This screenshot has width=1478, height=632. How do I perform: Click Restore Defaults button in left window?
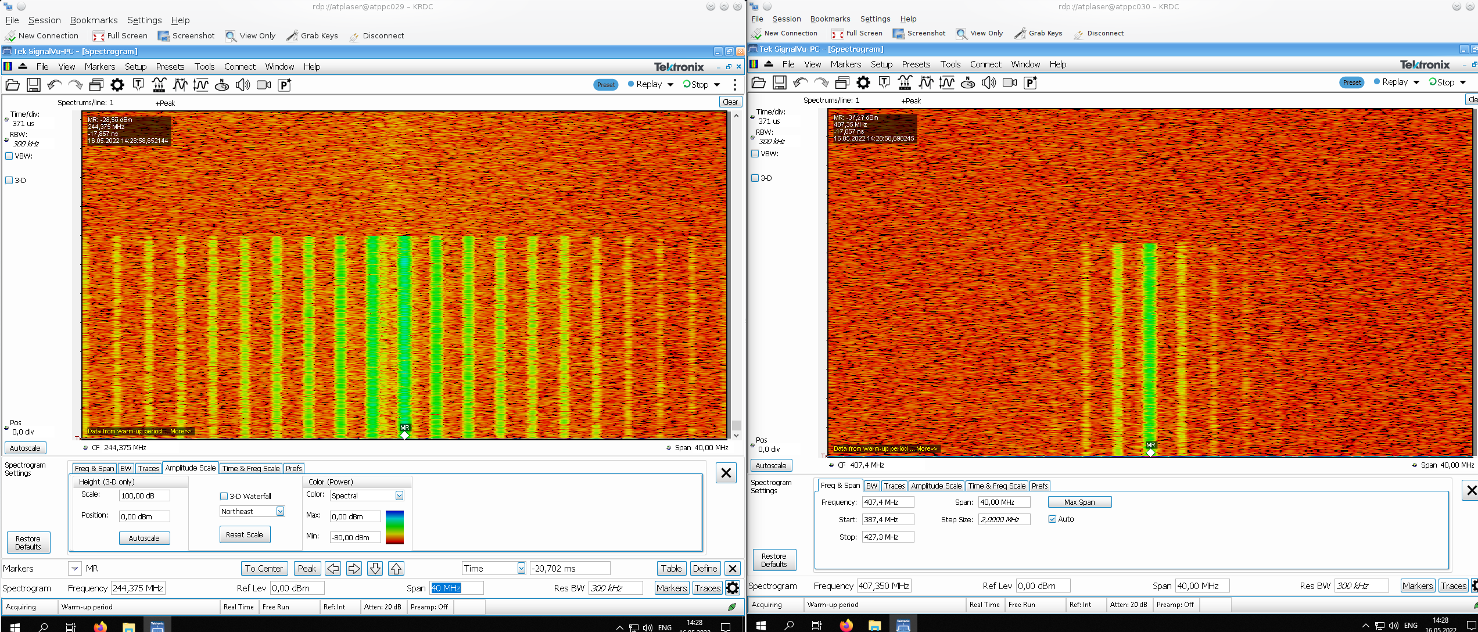click(x=28, y=543)
